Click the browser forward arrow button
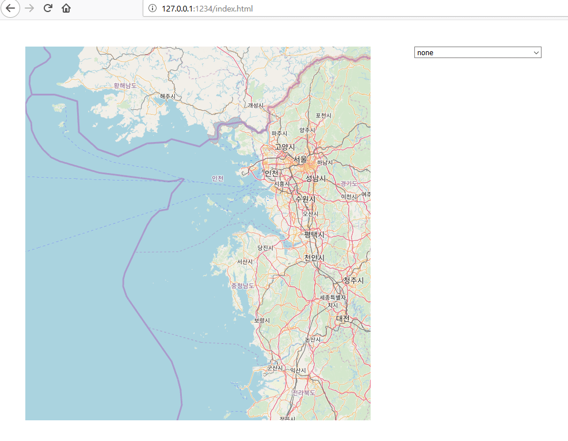568x441 pixels. [x=29, y=8]
